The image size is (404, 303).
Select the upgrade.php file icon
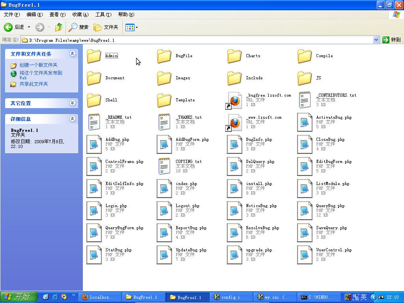point(234,255)
